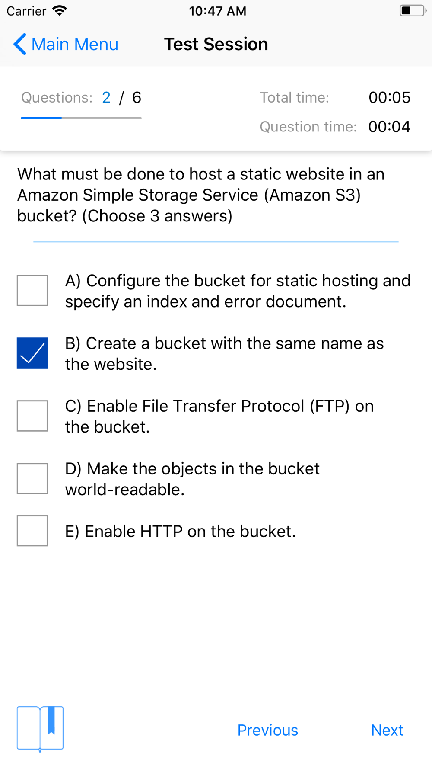Uncheck option B checkbox
This screenshot has height=769, width=432.
click(x=32, y=353)
